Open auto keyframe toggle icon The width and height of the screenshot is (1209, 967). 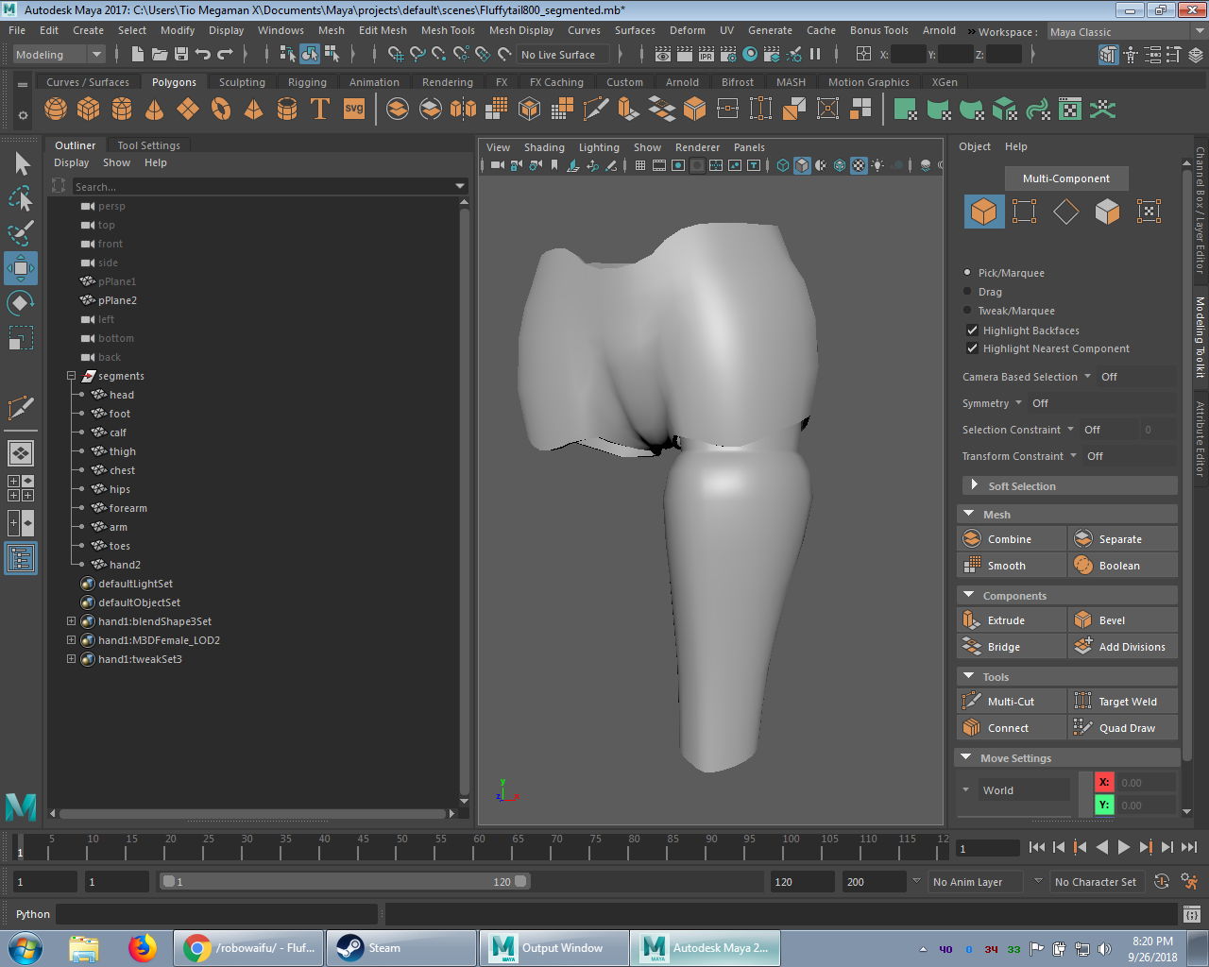coord(1162,881)
